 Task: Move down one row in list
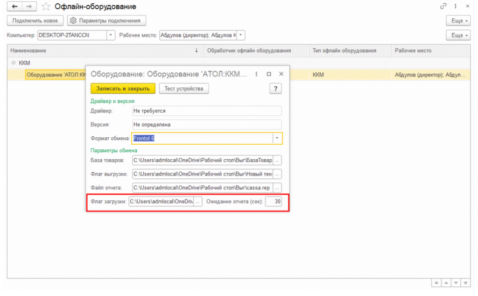[456, 283]
